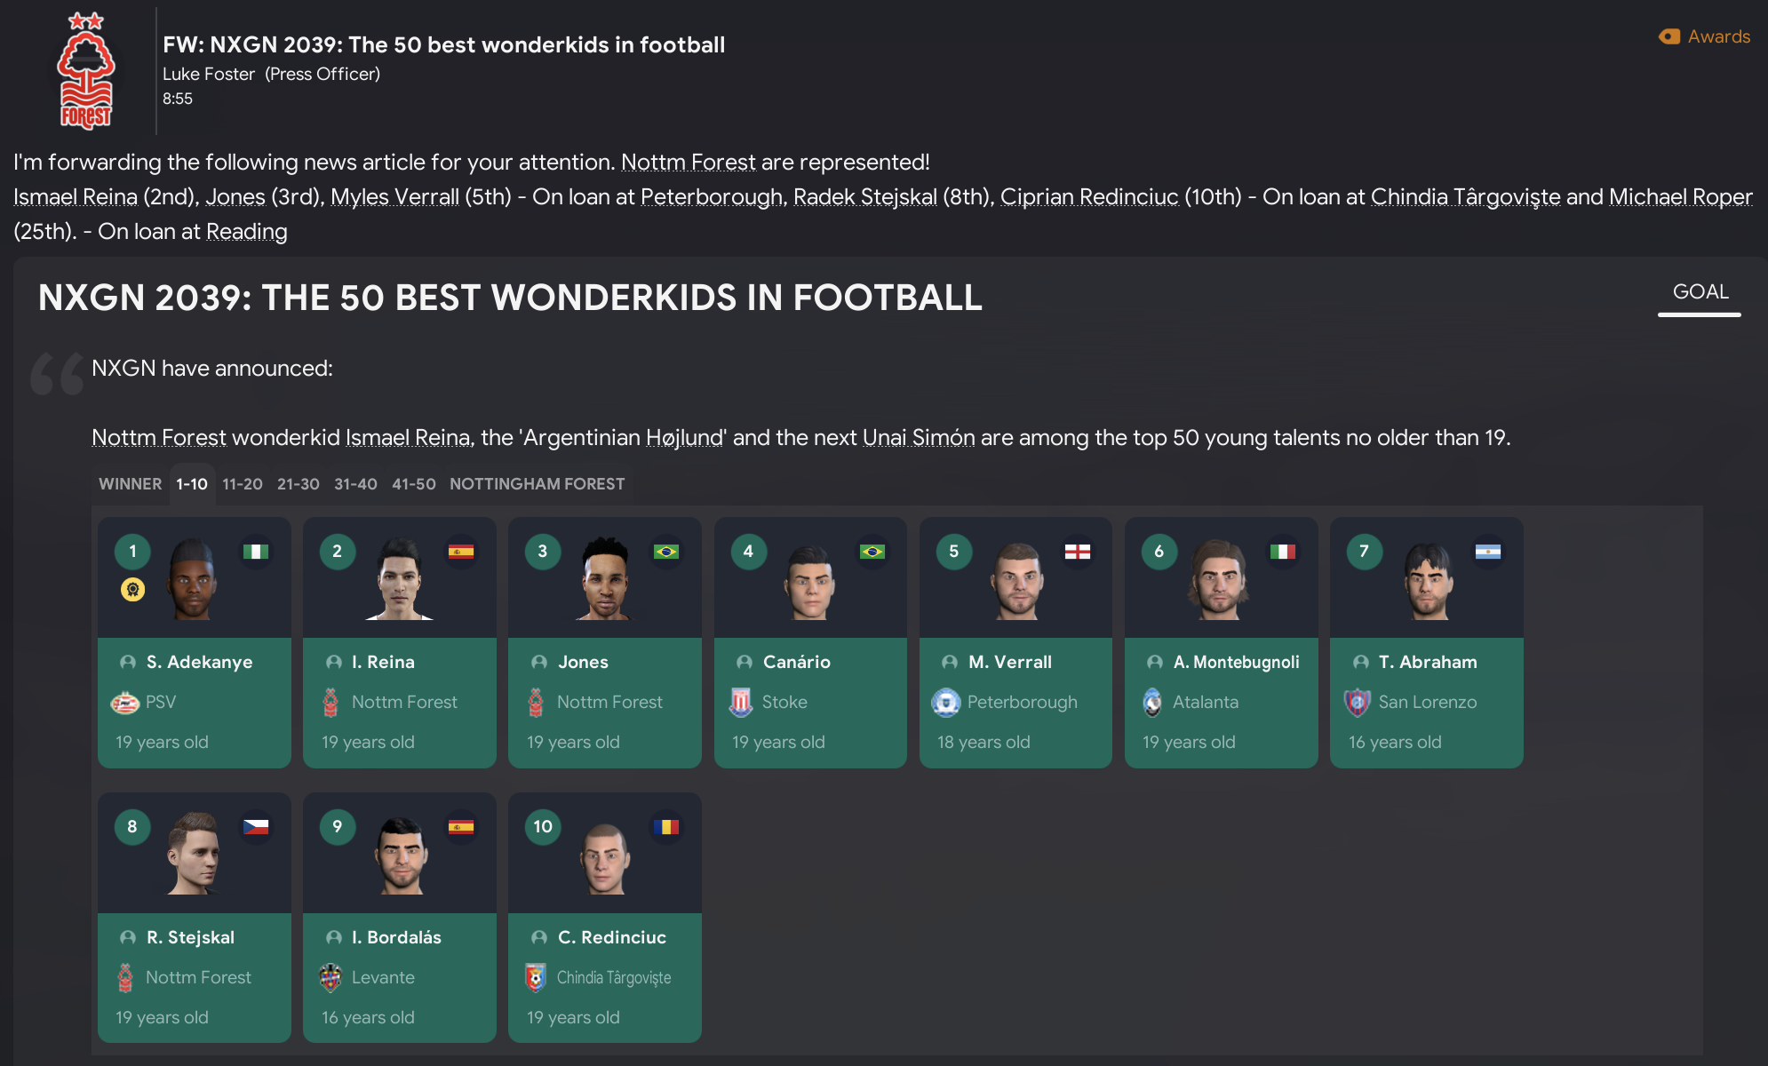Click the Peterborough club badge
Screen dimensions: 1768x1066
pos(946,703)
